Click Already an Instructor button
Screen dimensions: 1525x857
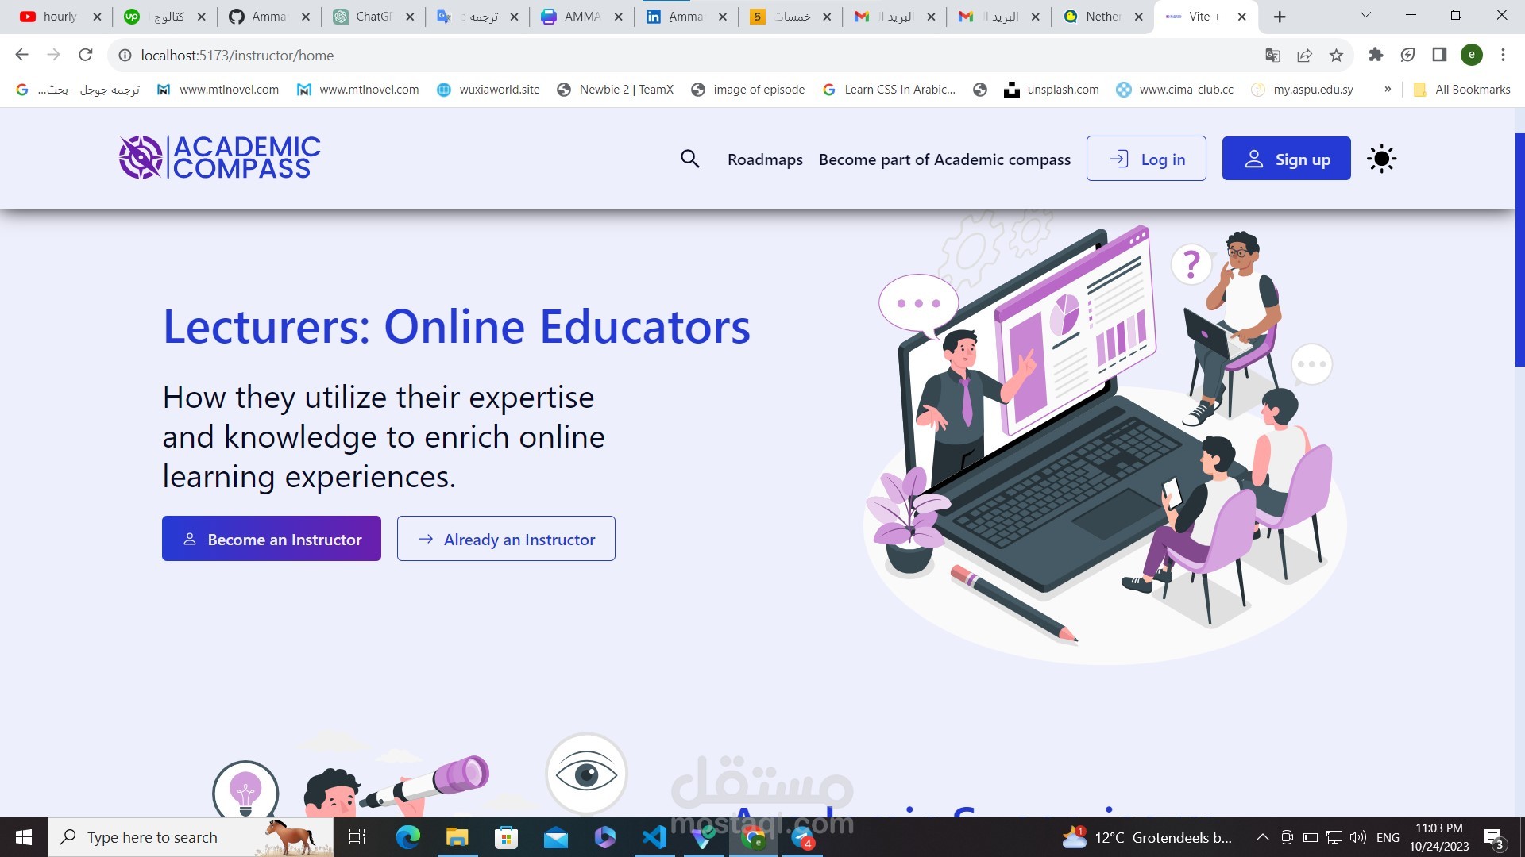tap(506, 539)
